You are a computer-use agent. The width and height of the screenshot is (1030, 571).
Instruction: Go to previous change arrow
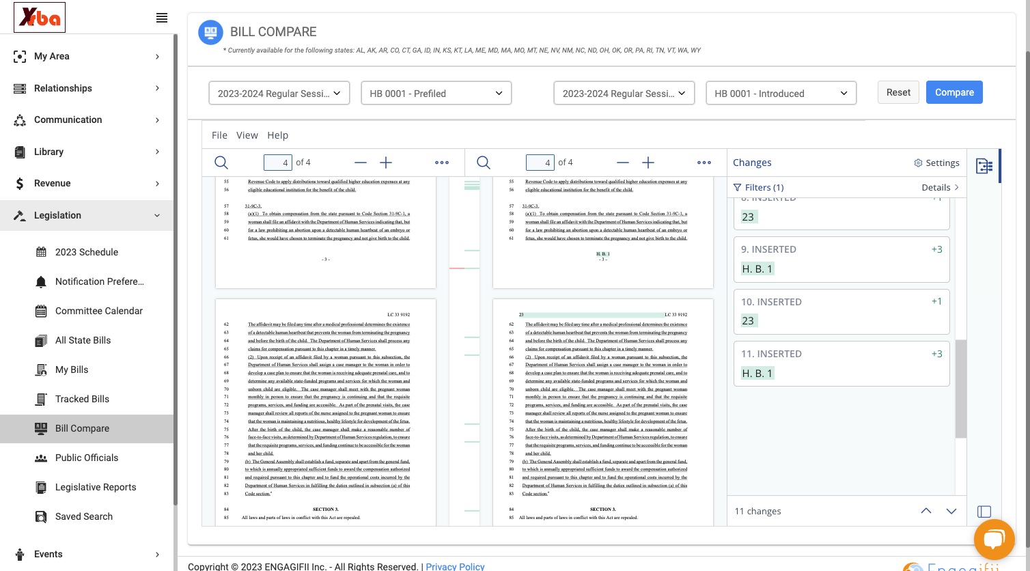pyautogui.click(x=926, y=511)
